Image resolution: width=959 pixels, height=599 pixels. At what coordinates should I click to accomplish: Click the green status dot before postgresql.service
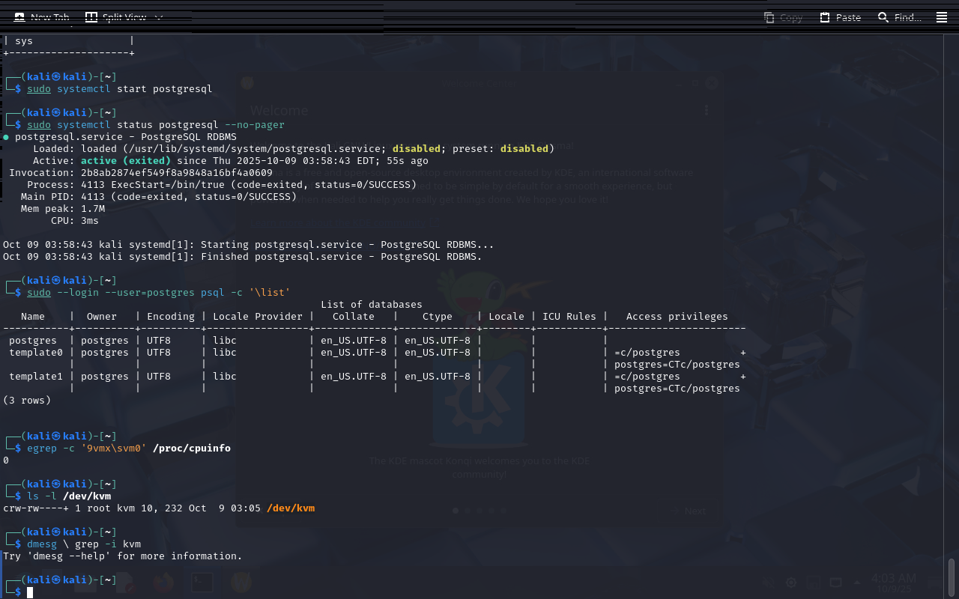(6, 137)
